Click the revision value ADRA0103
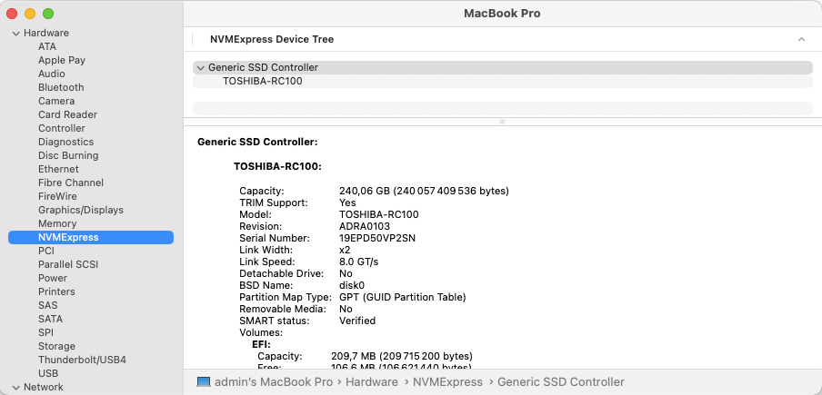 [365, 226]
